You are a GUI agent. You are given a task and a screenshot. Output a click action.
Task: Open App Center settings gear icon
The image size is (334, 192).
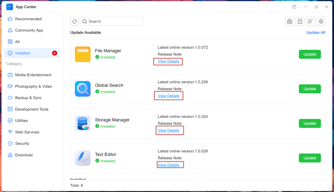(321, 21)
